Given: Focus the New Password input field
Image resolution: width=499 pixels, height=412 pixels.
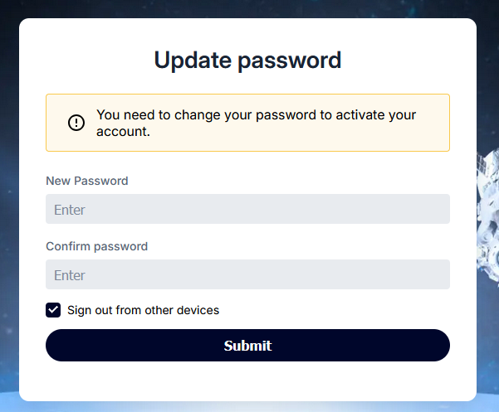Looking at the screenshot, I should tap(247, 209).
